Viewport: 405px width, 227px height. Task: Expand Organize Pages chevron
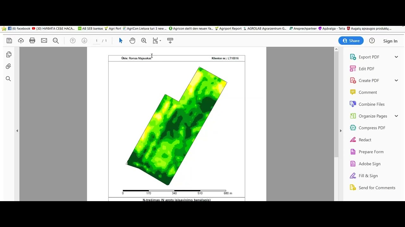pos(396,116)
